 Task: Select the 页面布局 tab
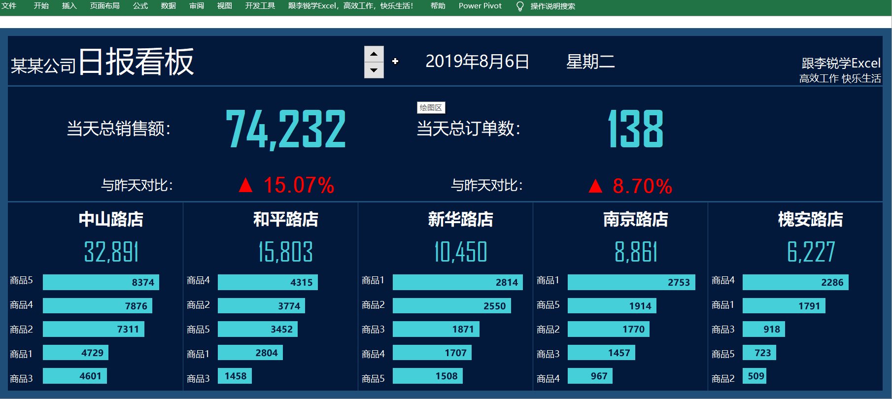pyautogui.click(x=105, y=6)
